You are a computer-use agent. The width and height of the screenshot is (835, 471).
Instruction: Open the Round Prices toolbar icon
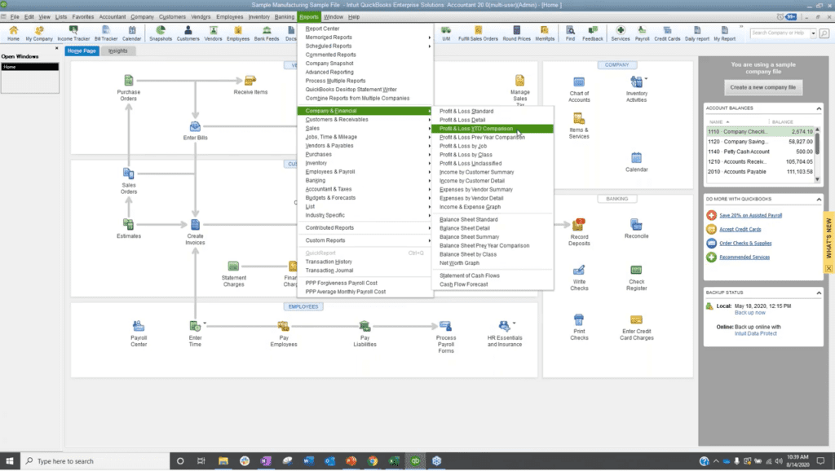pos(516,33)
